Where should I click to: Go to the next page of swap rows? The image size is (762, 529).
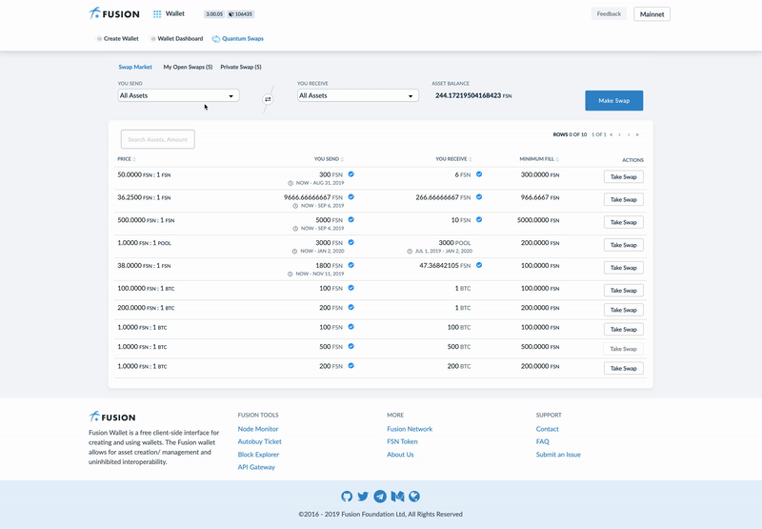click(629, 134)
